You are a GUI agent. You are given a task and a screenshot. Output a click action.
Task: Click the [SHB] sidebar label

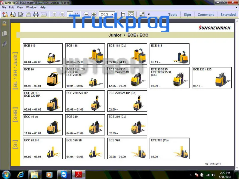point(15,115)
